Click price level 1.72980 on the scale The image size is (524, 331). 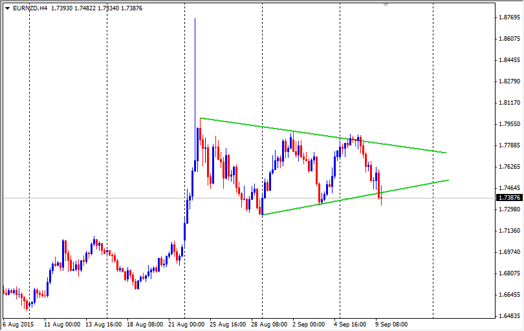click(510, 209)
